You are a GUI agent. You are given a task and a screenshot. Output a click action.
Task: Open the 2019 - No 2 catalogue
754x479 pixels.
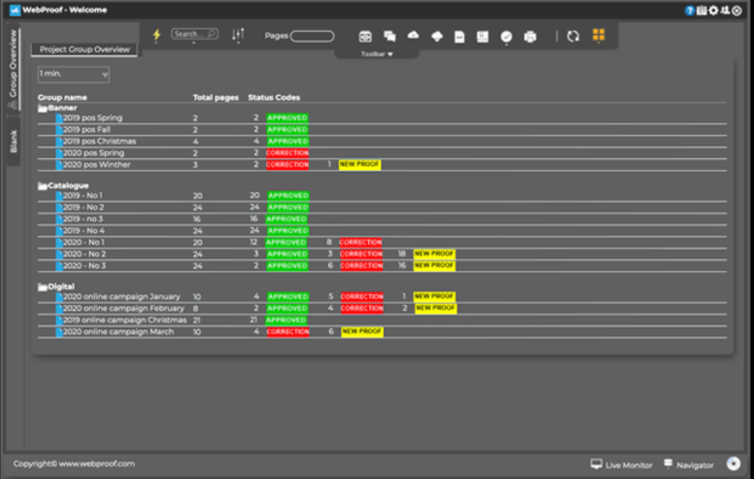83,207
